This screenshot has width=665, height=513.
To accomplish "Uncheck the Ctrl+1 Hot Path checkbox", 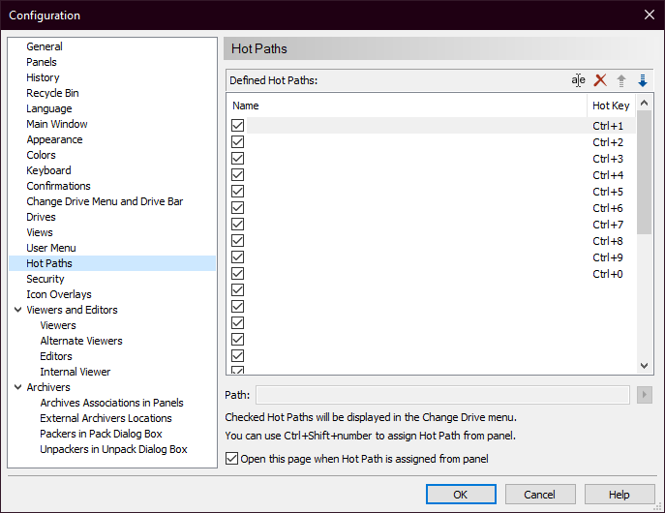I will click(x=238, y=126).
